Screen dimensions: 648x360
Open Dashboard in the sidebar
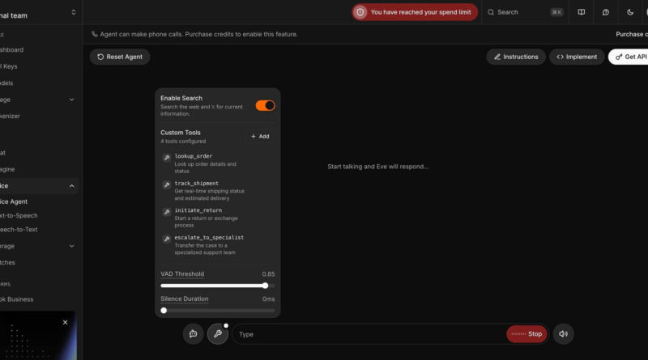[x=11, y=50]
